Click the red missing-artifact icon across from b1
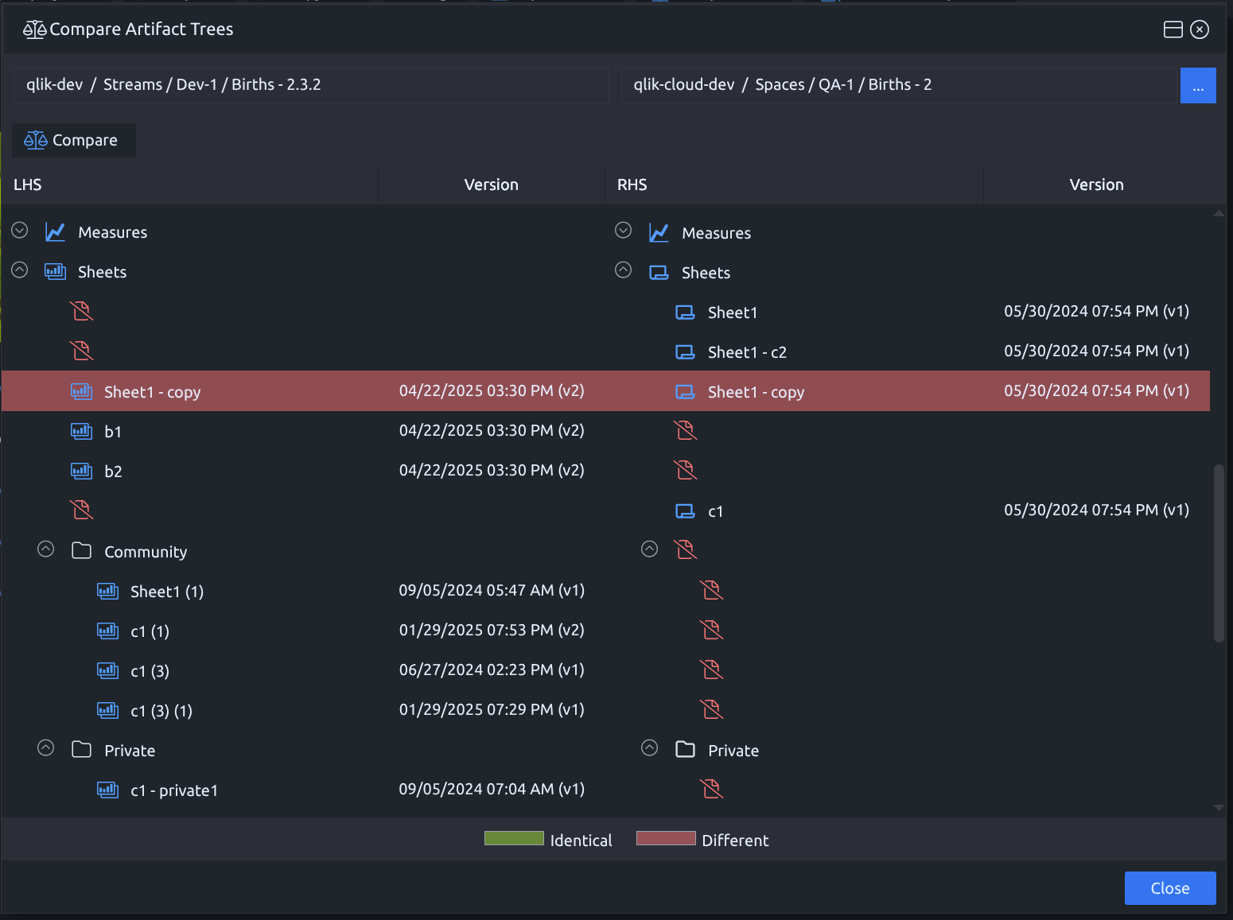The width and height of the screenshot is (1233, 920). (685, 430)
